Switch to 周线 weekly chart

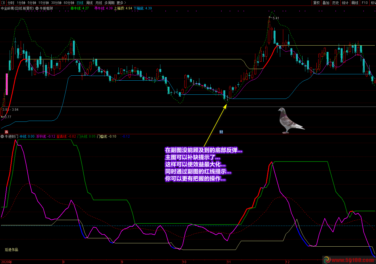tap(89, 3)
